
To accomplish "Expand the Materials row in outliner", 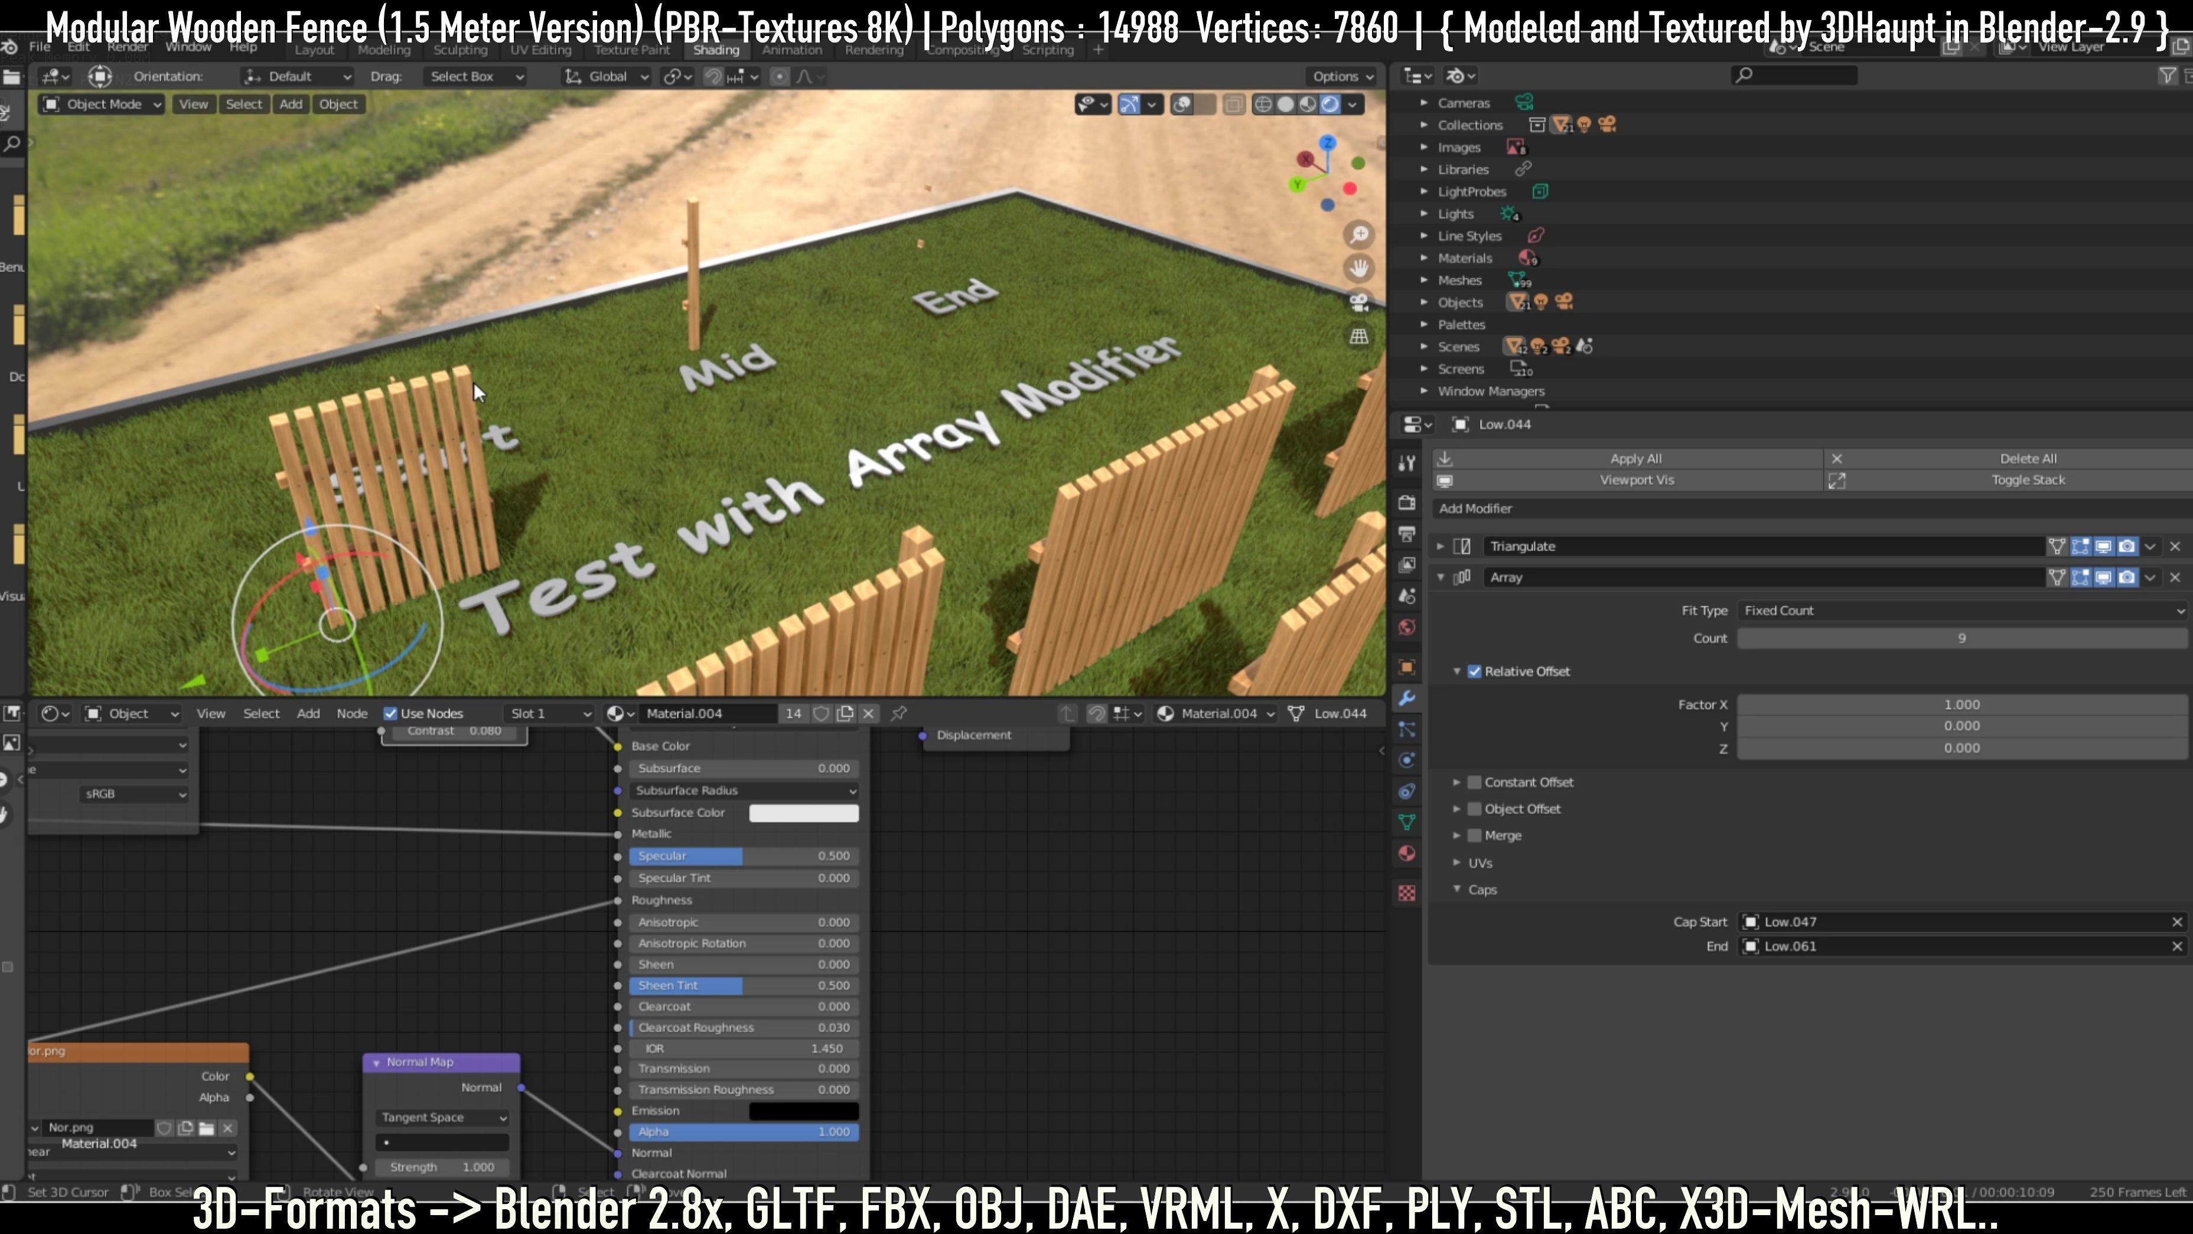I will [x=1423, y=258].
